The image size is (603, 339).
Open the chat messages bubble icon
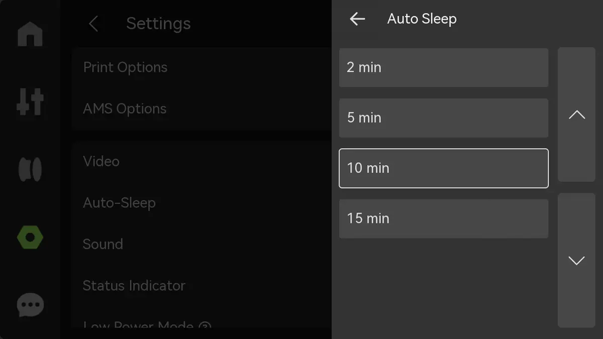(x=30, y=305)
